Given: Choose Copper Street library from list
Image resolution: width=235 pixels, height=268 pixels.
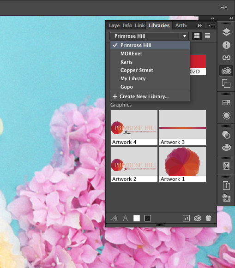Looking at the screenshot, I should pyautogui.click(x=150, y=70).
